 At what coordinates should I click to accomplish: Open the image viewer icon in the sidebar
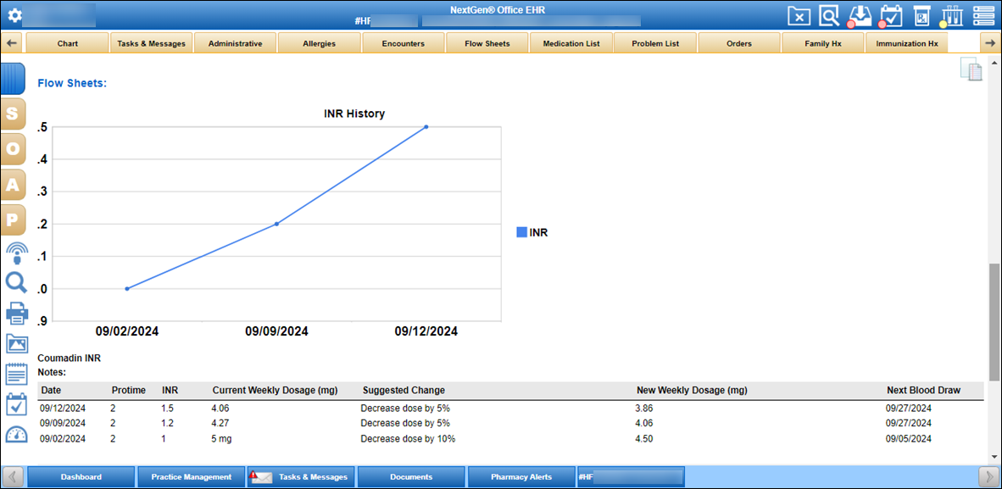pos(16,343)
